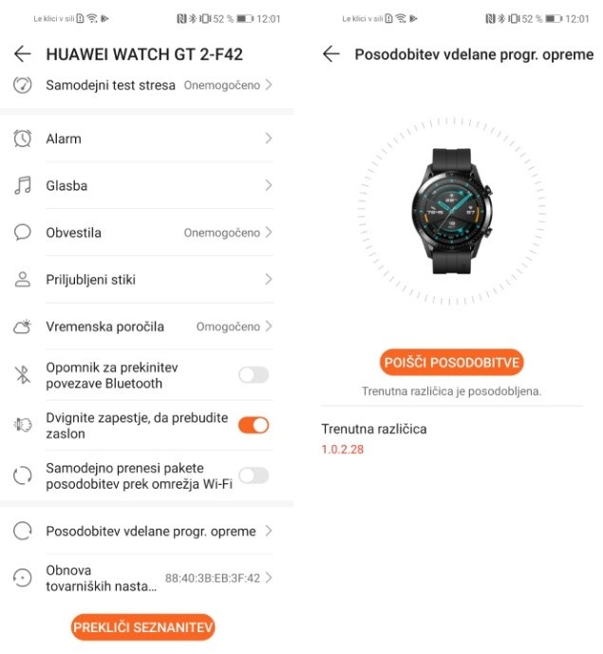The width and height of the screenshot is (603, 654).
Task: Go back from Posodobitev vdelane progr. opreme screen
Action: (331, 54)
